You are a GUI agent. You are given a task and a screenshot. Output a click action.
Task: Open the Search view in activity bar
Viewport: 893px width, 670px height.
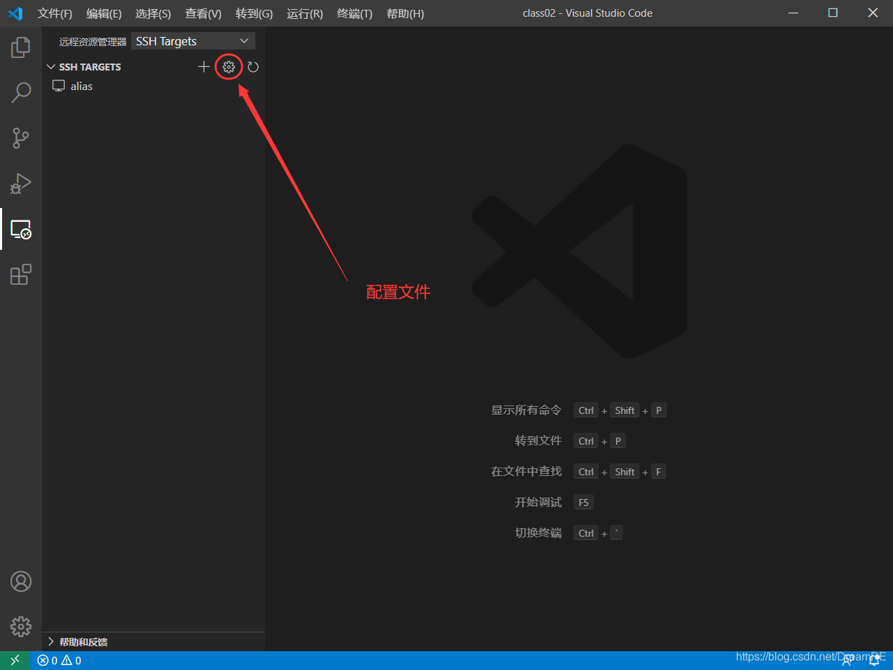pos(21,92)
